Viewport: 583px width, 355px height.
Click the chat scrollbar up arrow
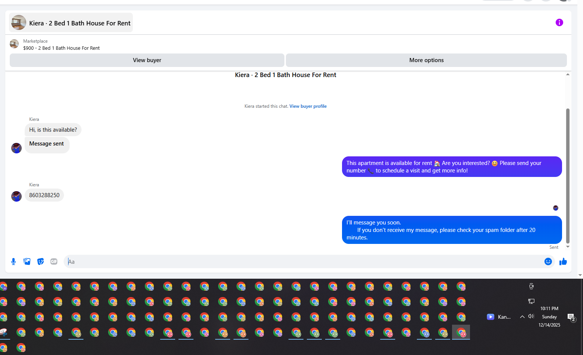(x=568, y=74)
